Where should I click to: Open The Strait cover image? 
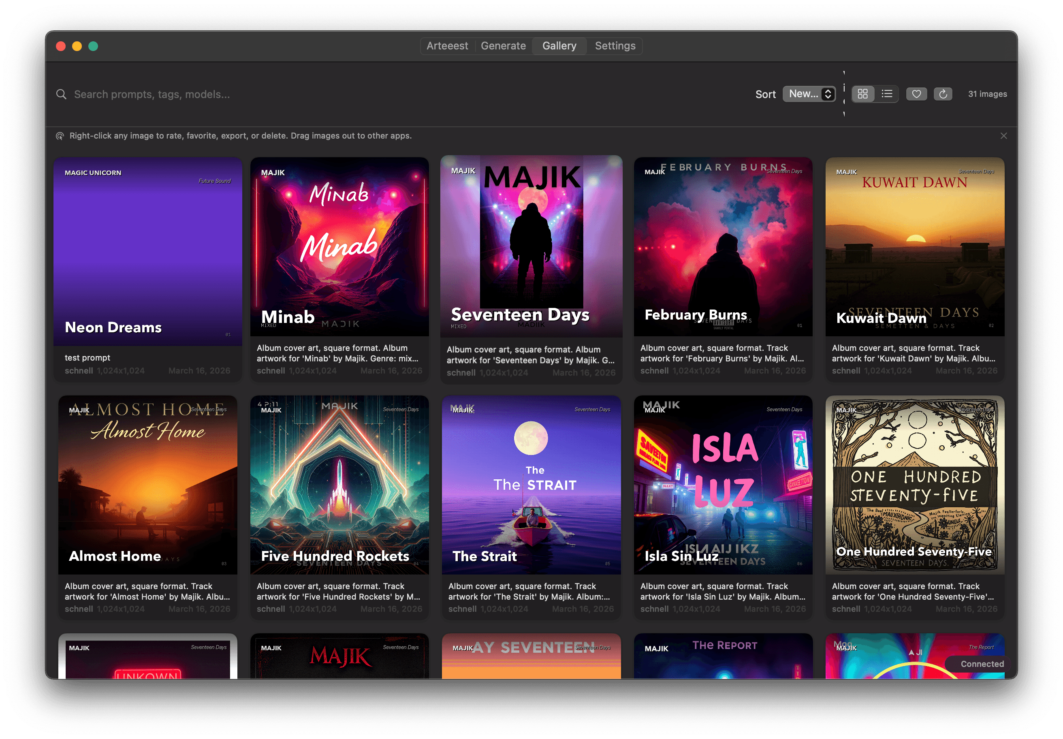(531, 485)
